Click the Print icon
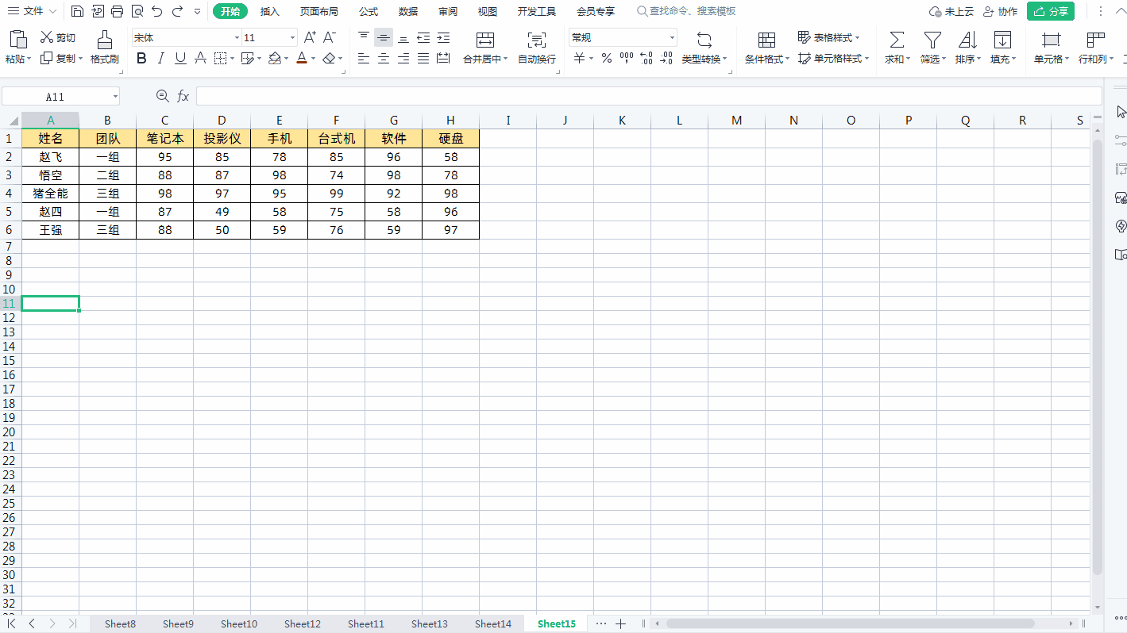The height and width of the screenshot is (633, 1127). pos(118,11)
